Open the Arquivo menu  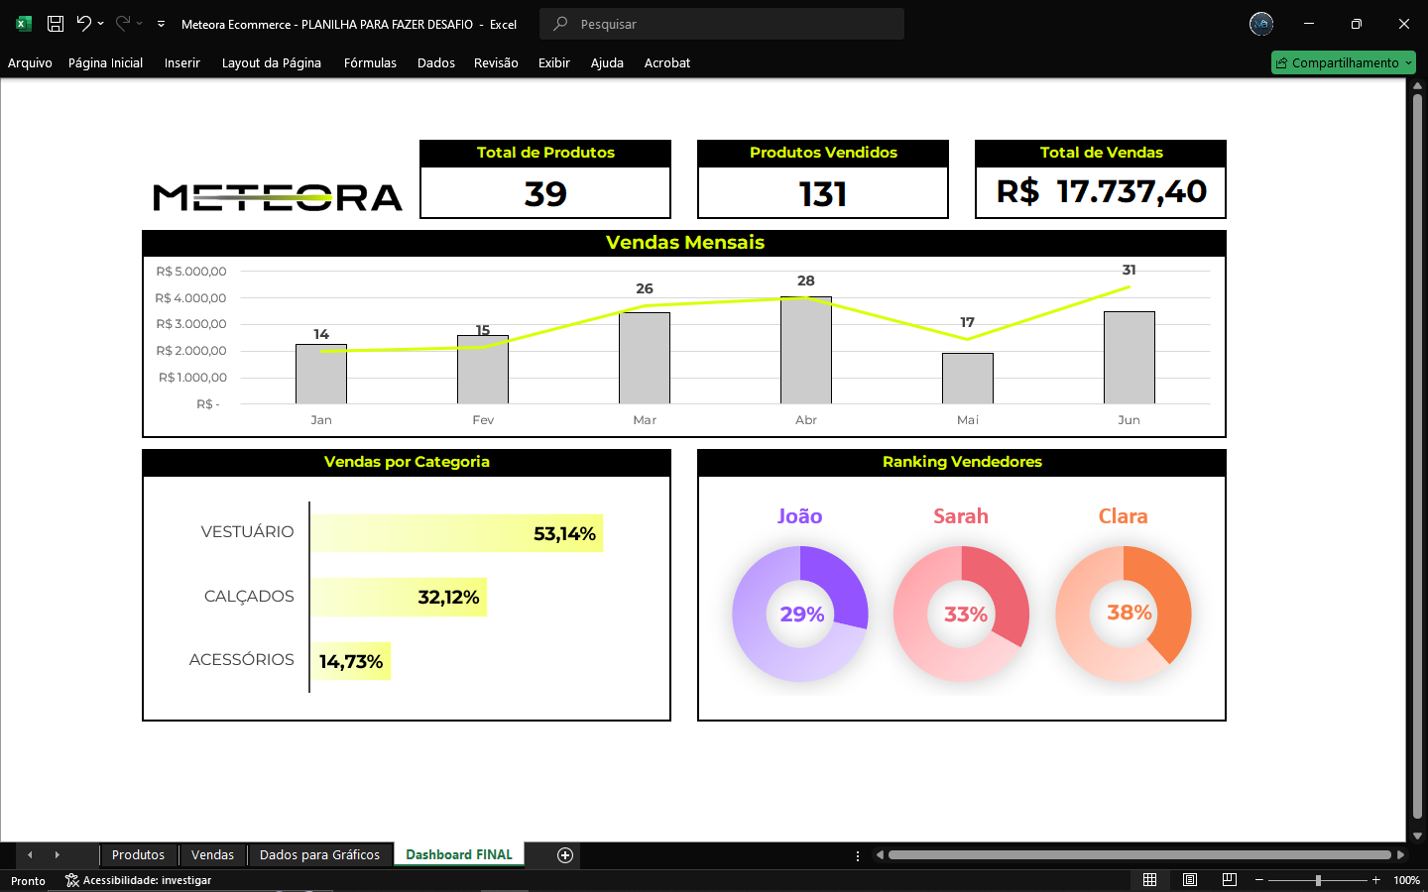pyautogui.click(x=30, y=62)
